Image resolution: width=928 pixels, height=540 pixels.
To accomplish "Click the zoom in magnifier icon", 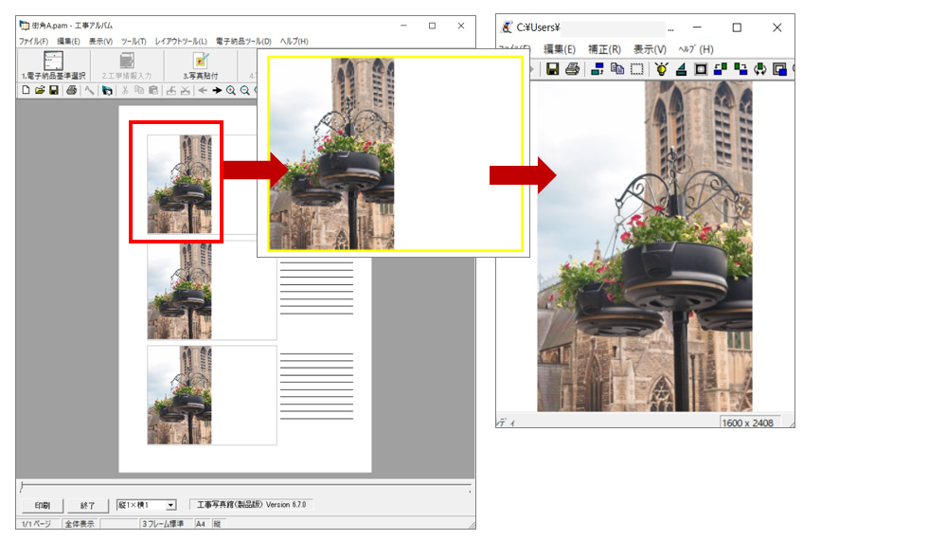I will coord(230,90).
